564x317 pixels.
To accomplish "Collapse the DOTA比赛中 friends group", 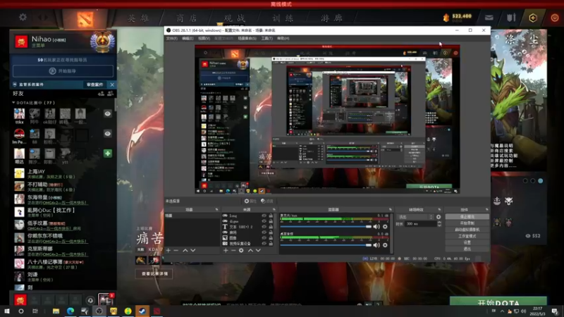I will click(x=13, y=103).
